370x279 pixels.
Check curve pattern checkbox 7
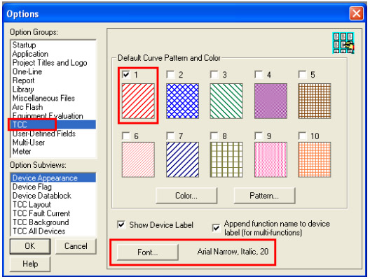(x=170, y=136)
